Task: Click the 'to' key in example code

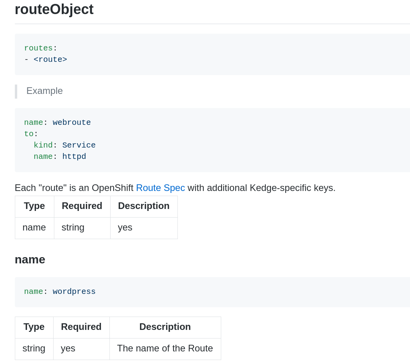Action: pos(29,134)
